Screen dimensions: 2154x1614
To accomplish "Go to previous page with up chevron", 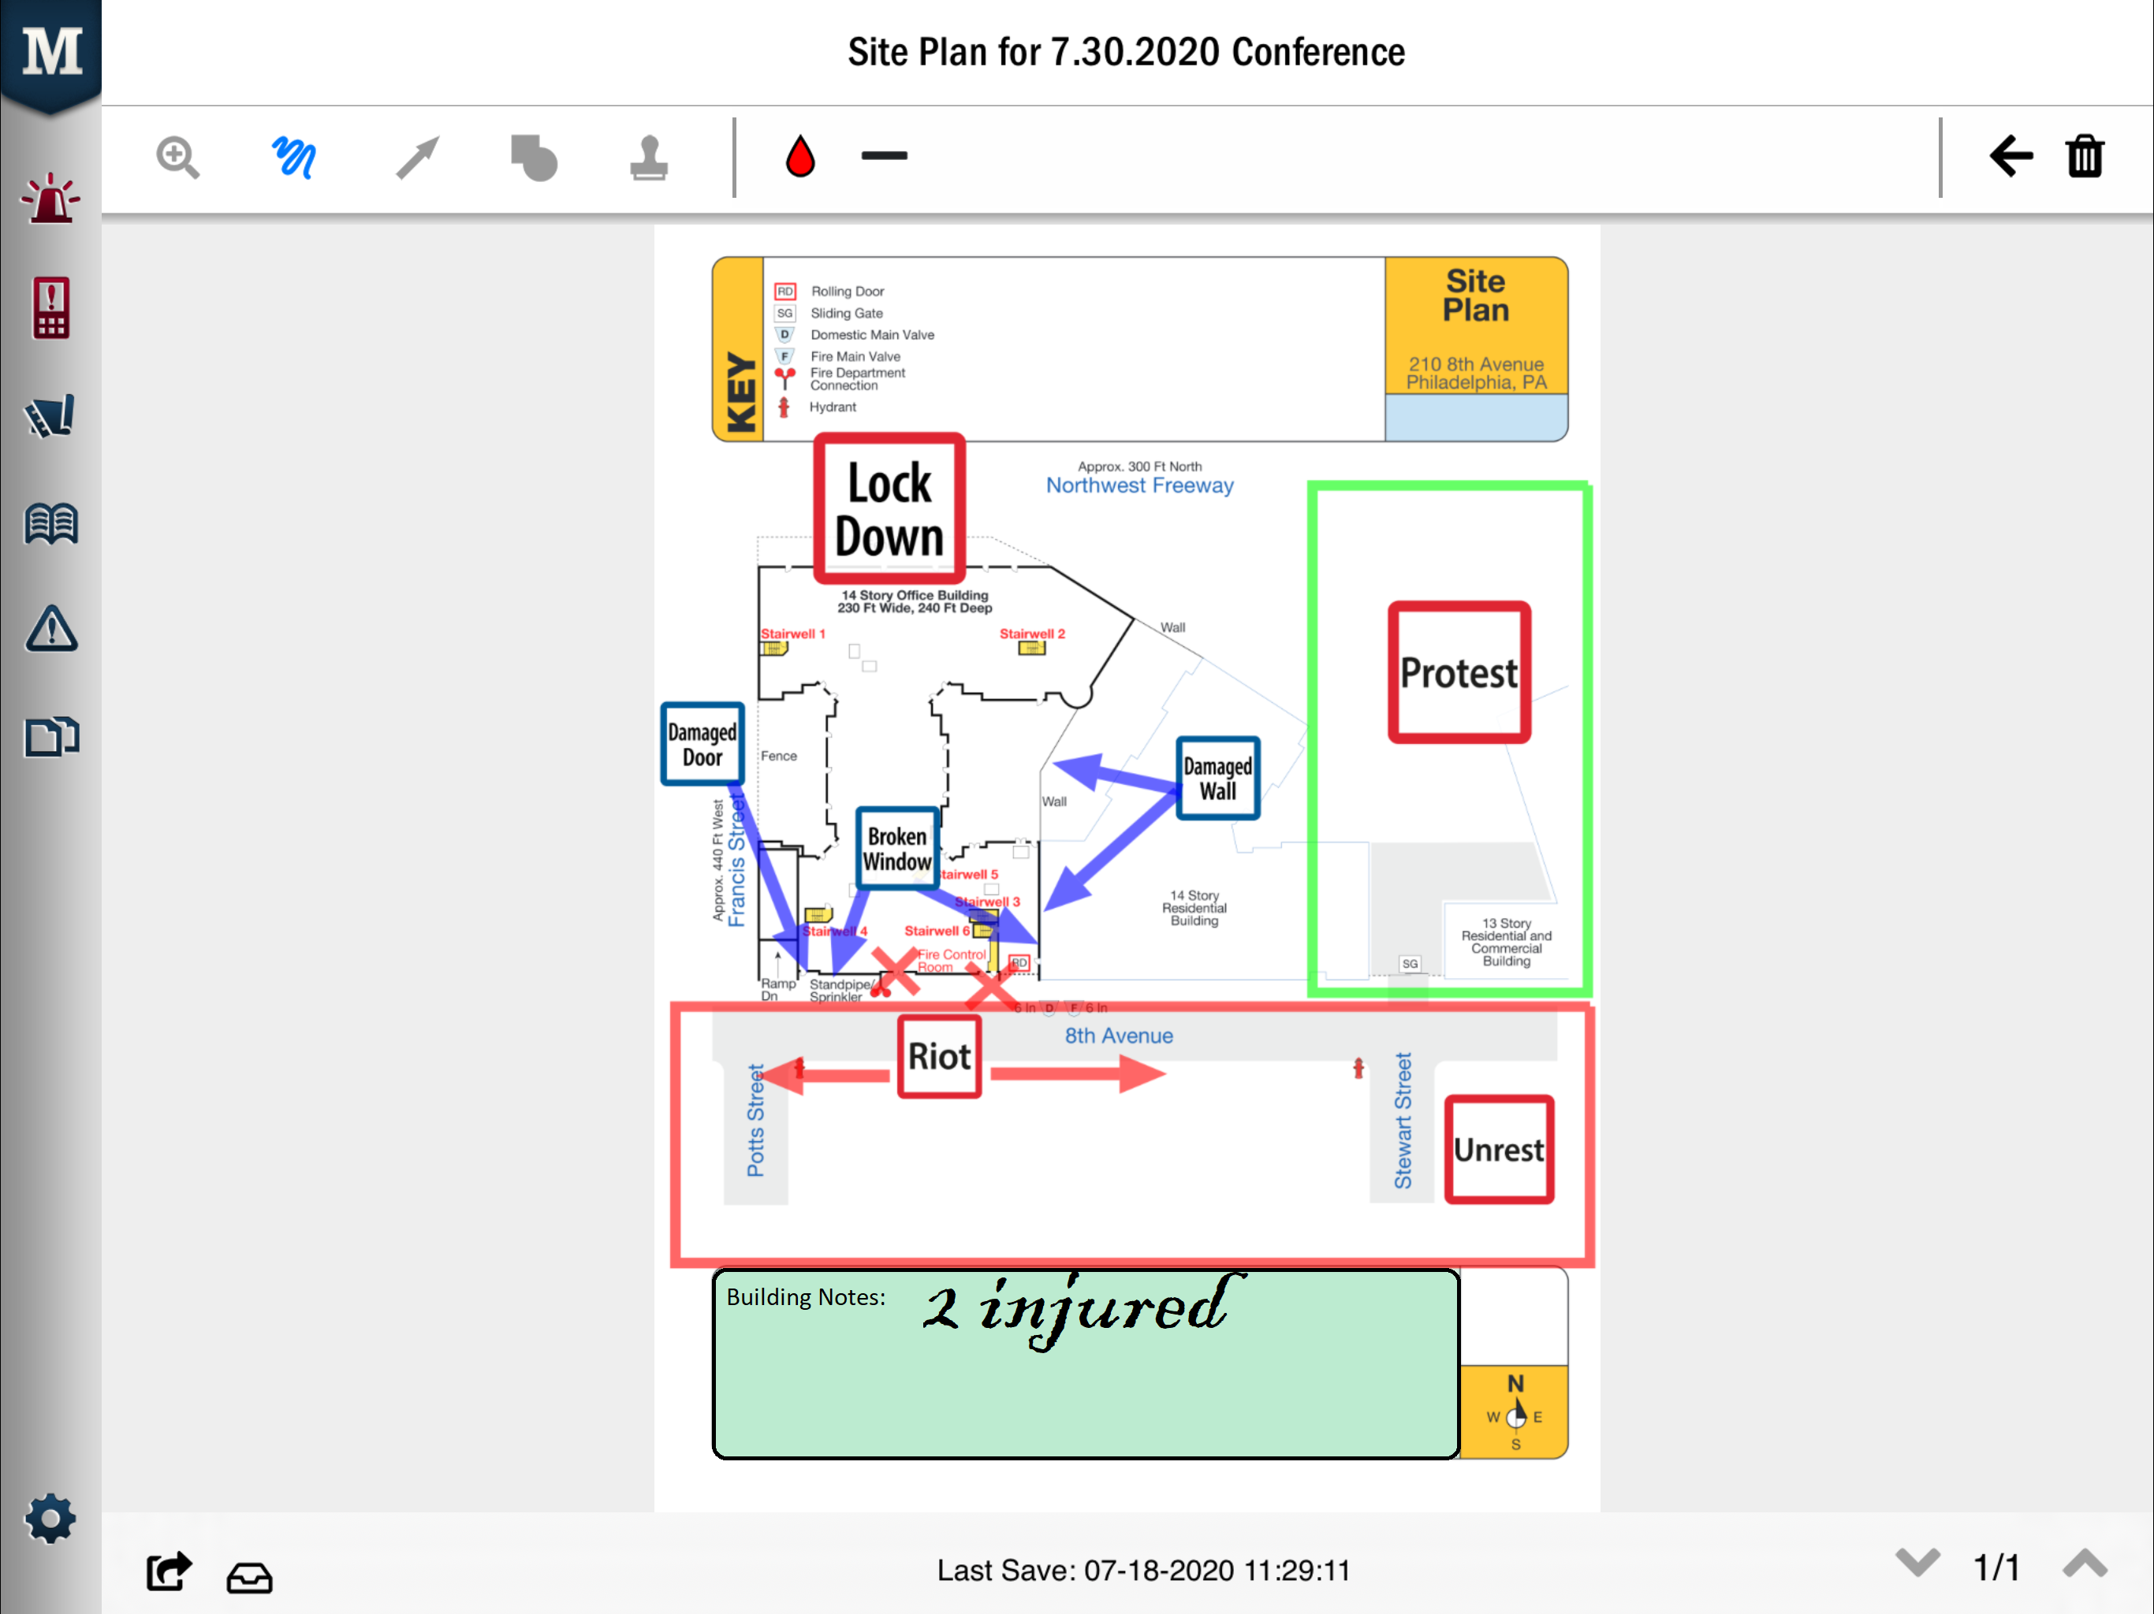I will point(2085,1564).
